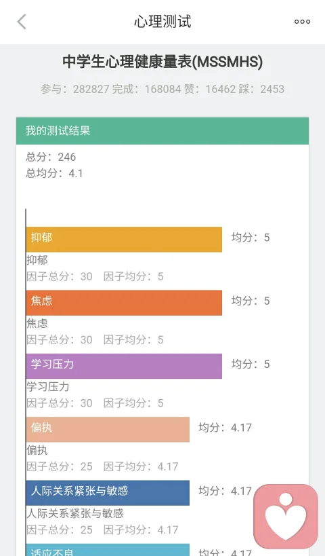Tap the 心理测试 page title
The width and height of the screenshot is (325, 556).
pyautogui.click(x=162, y=22)
